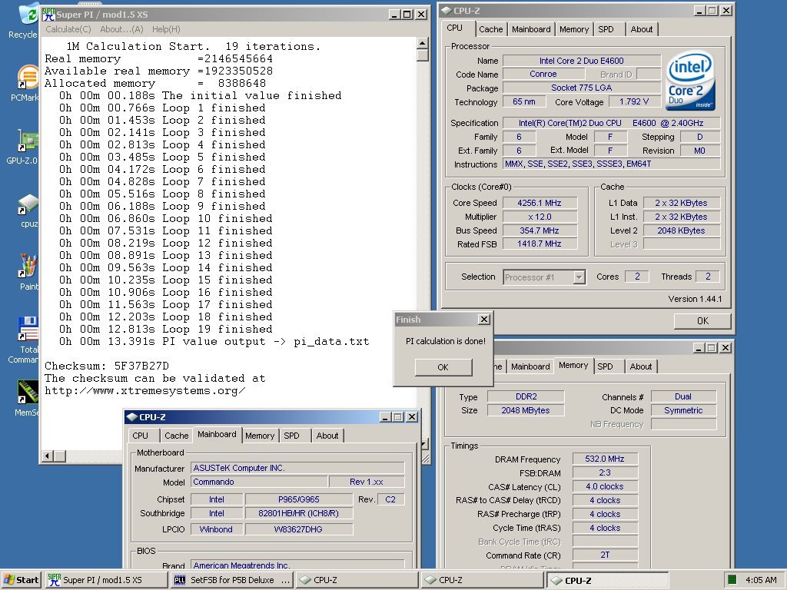
Task: Click the Bus Speed 354.7 MHz value
Action: pyautogui.click(x=540, y=230)
